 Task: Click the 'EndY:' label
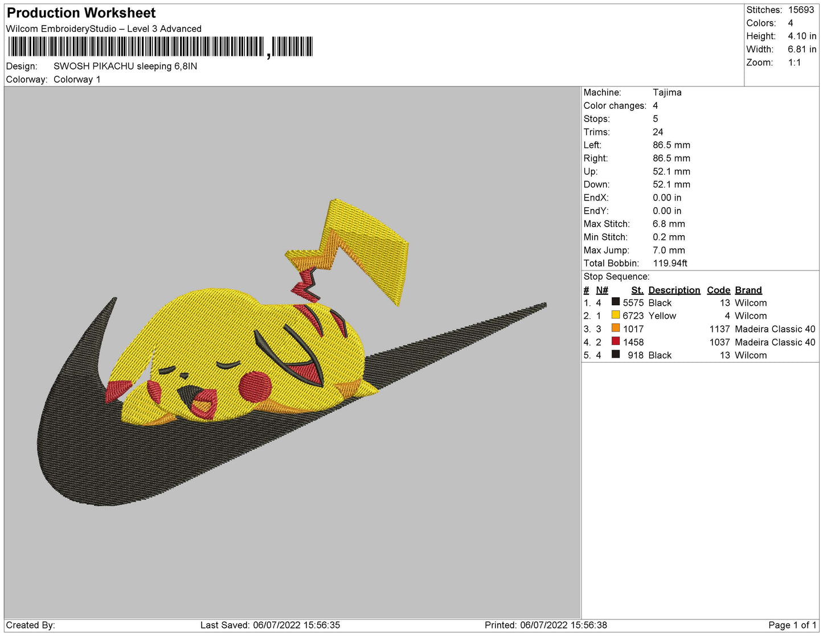coord(596,211)
